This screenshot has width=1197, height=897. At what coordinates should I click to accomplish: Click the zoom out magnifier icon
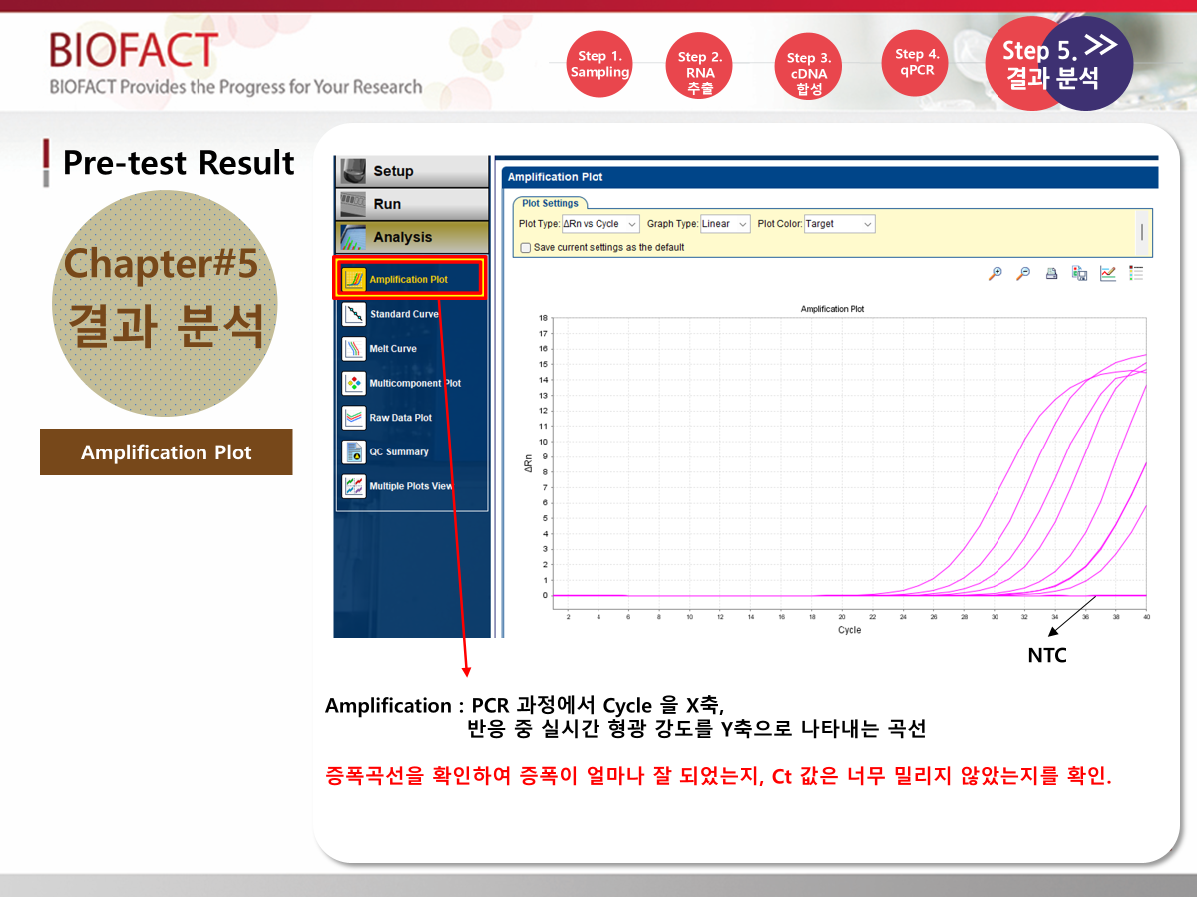click(x=1023, y=274)
